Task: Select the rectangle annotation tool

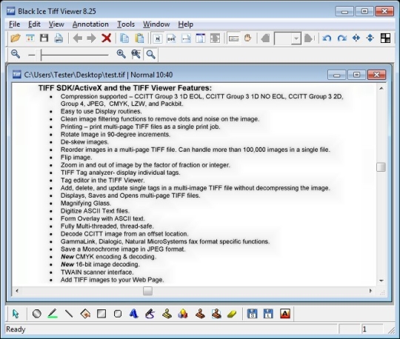Action: tap(101, 314)
